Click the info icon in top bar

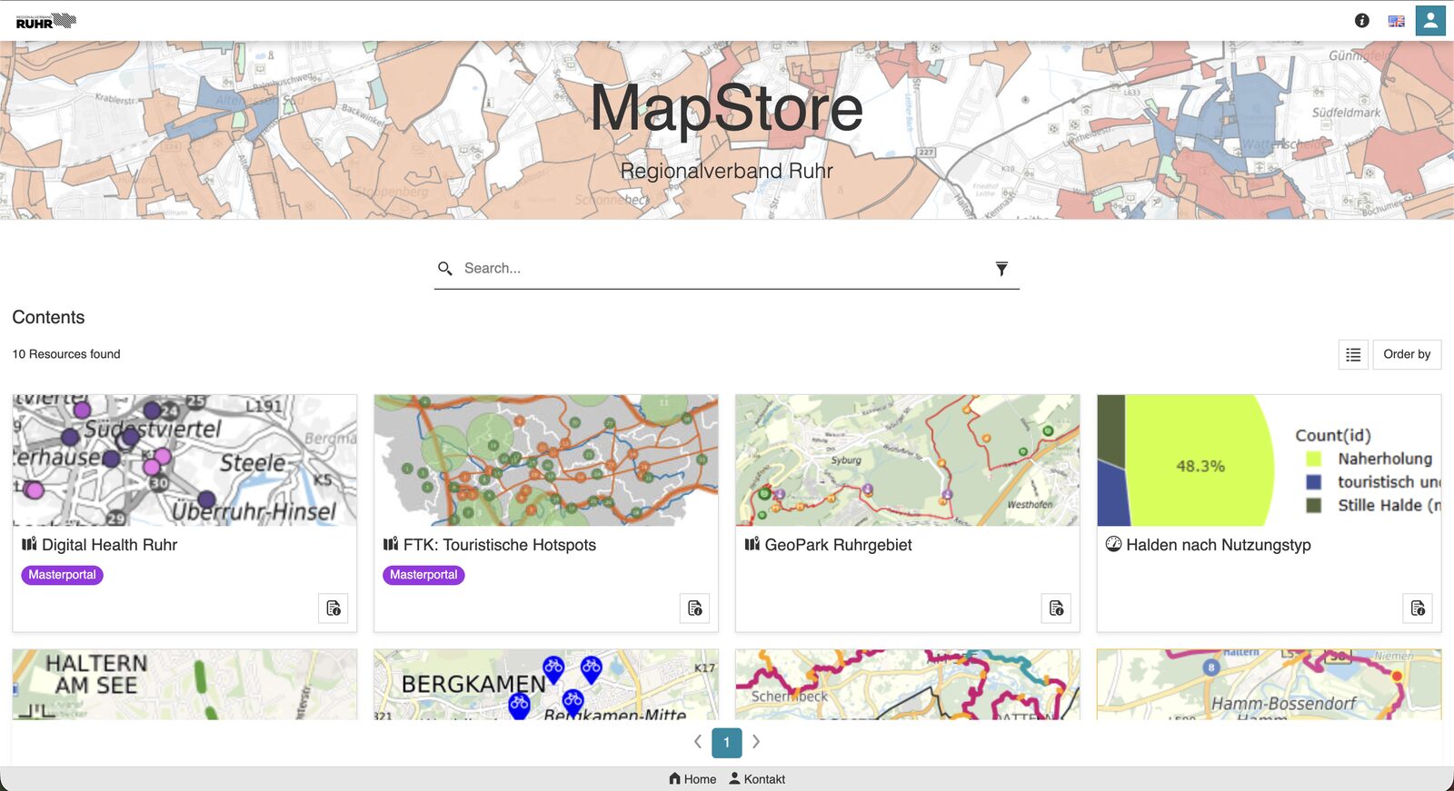(1361, 20)
